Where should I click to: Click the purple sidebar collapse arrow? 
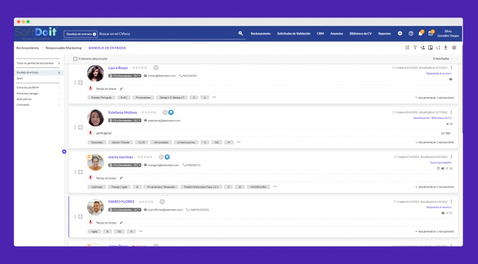pyautogui.click(x=64, y=151)
